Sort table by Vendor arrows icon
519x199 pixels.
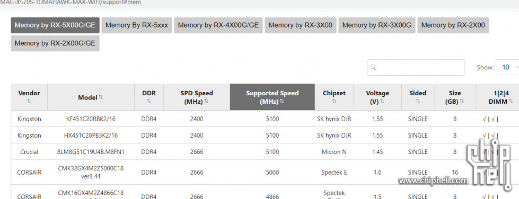click(x=29, y=101)
